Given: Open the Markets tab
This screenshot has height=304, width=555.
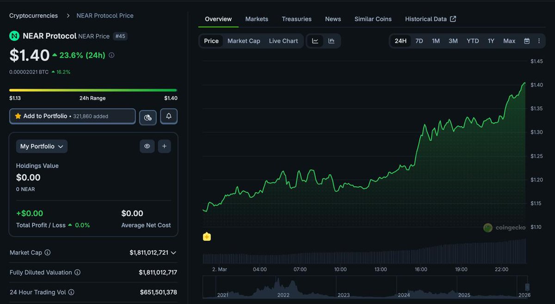Looking at the screenshot, I should pyautogui.click(x=257, y=19).
